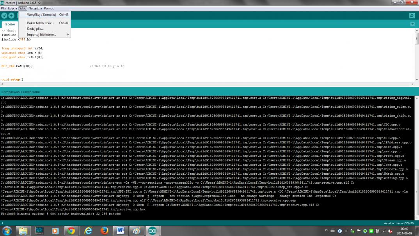Open the media player taskbar icon

[x=55, y=231]
